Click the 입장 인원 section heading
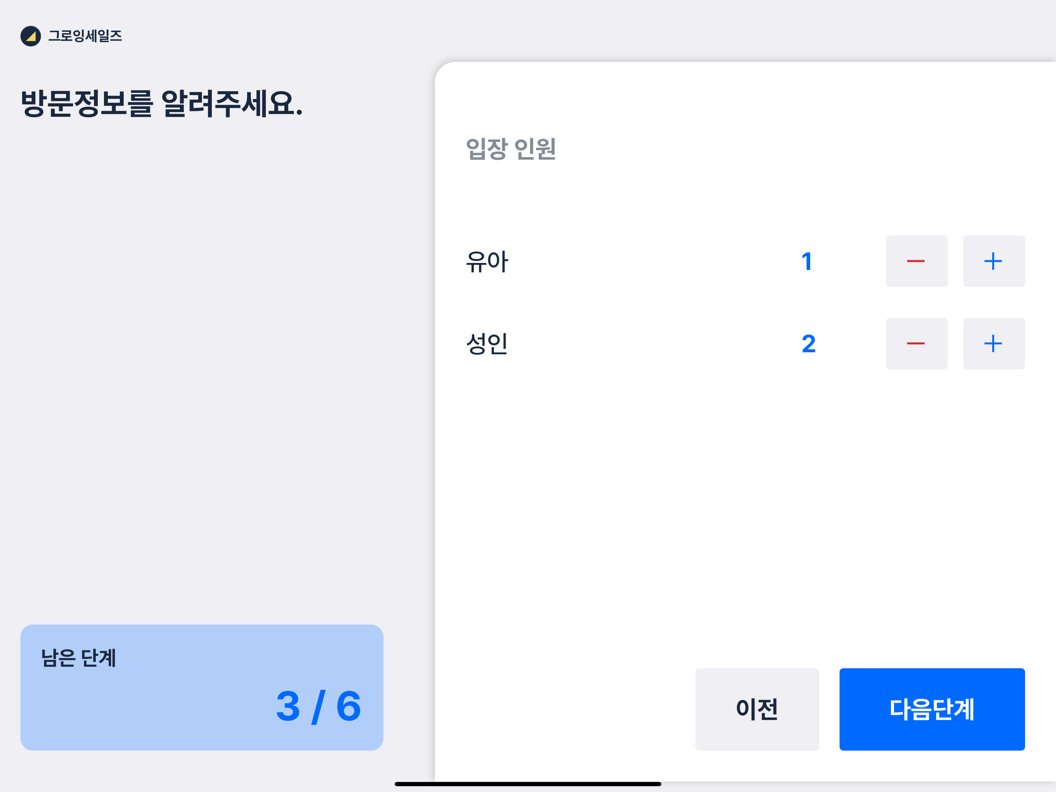The height and width of the screenshot is (792, 1056). (511, 149)
